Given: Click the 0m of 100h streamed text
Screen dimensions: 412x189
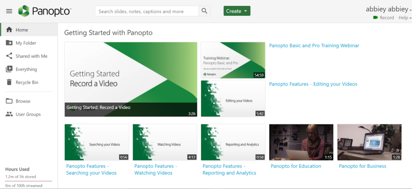Looking at the screenshot, I should pos(24,186).
